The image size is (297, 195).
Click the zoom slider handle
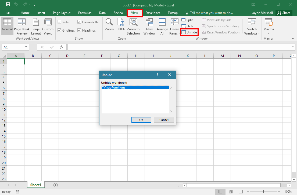click(x=263, y=192)
